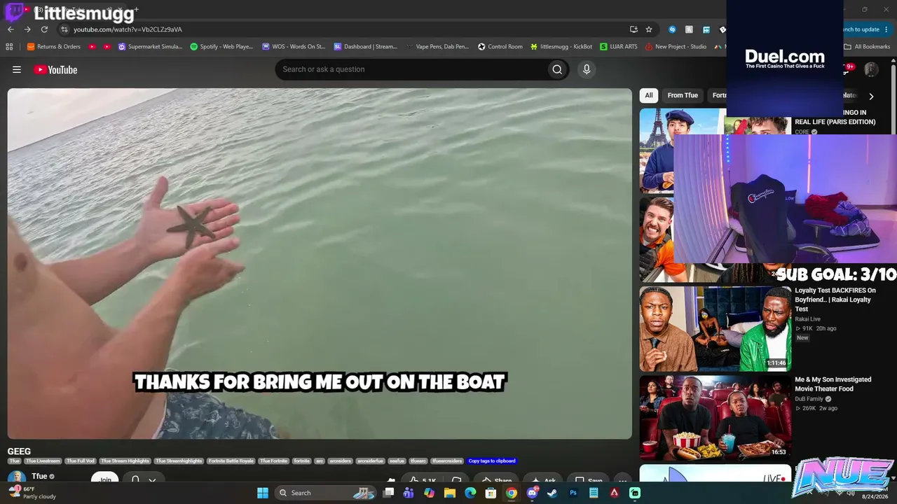
Task: Open Discord from the taskbar
Action: tap(532, 493)
